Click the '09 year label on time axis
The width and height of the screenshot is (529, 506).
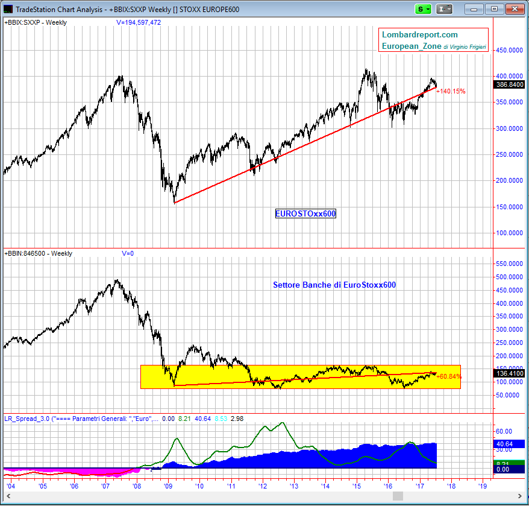168,486
